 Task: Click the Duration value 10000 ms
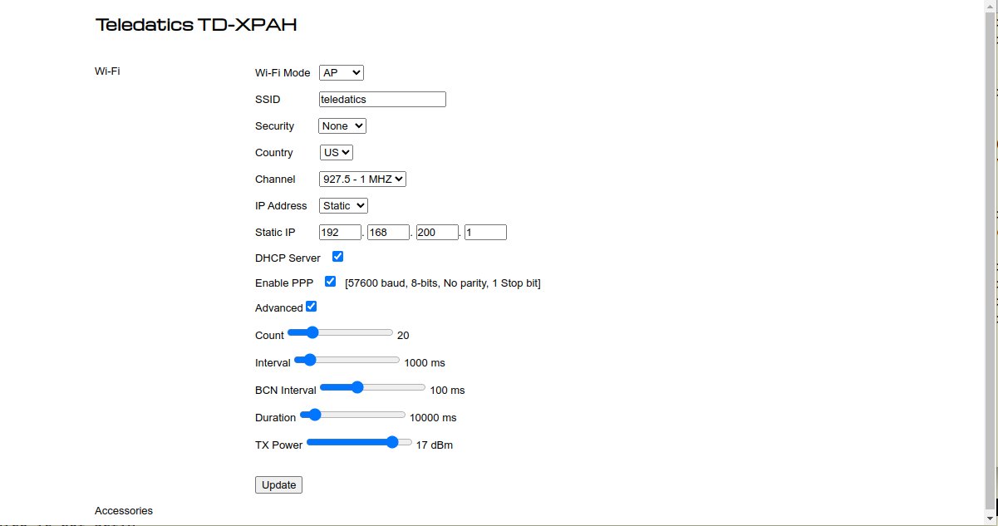(x=433, y=418)
